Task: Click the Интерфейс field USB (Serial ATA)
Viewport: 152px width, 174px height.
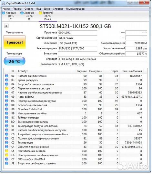Action: click(77, 43)
